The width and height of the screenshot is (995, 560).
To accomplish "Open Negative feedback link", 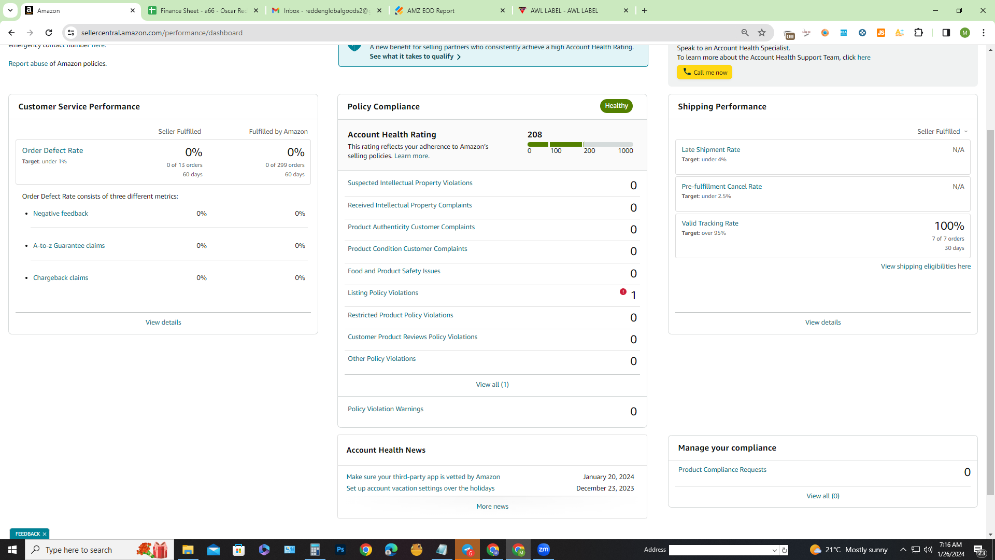I will (61, 213).
